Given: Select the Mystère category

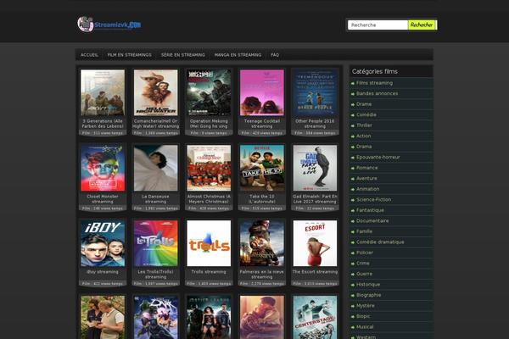Looking at the screenshot, I should (365, 306).
